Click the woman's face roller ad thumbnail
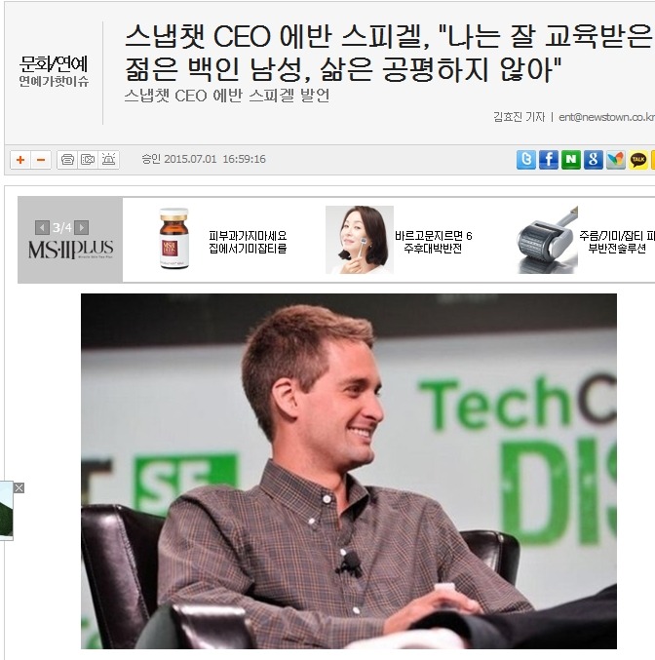 [x=360, y=240]
